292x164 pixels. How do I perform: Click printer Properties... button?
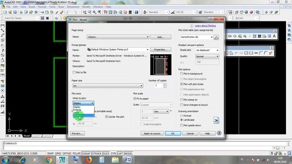pyautogui.click(x=161, y=50)
